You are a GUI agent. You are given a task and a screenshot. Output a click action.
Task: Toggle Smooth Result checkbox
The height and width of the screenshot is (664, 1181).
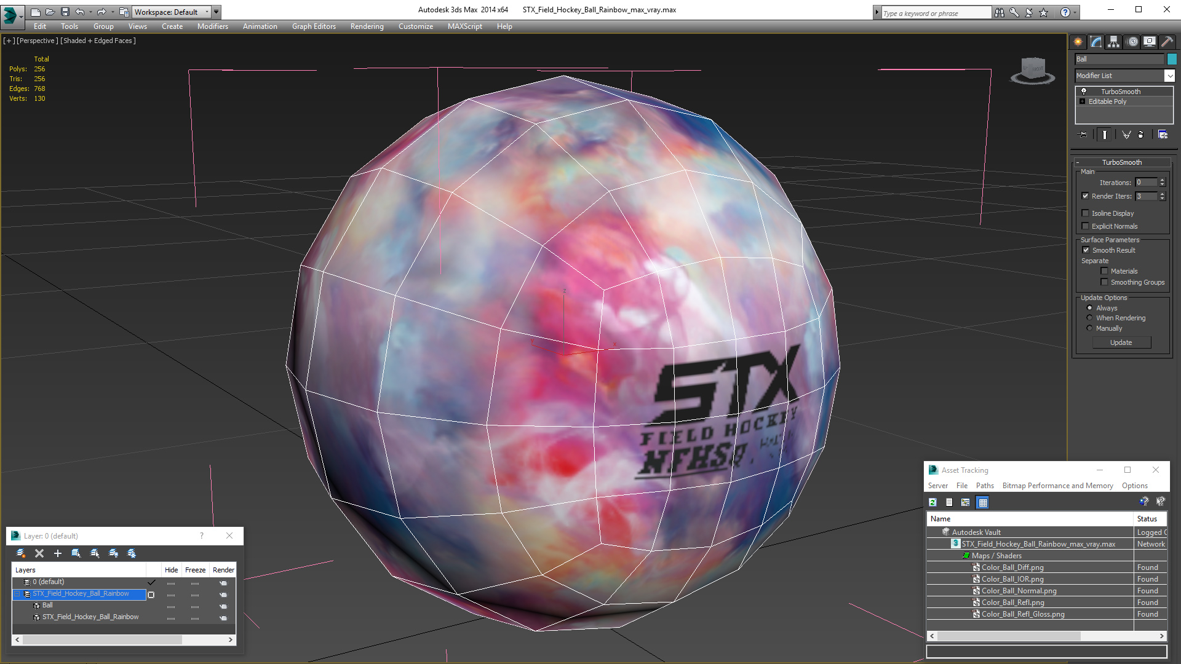(x=1086, y=250)
